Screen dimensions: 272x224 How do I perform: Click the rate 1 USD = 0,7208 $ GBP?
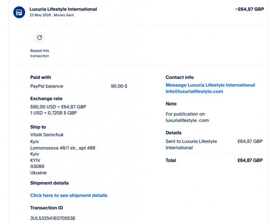click(x=53, y=113)
